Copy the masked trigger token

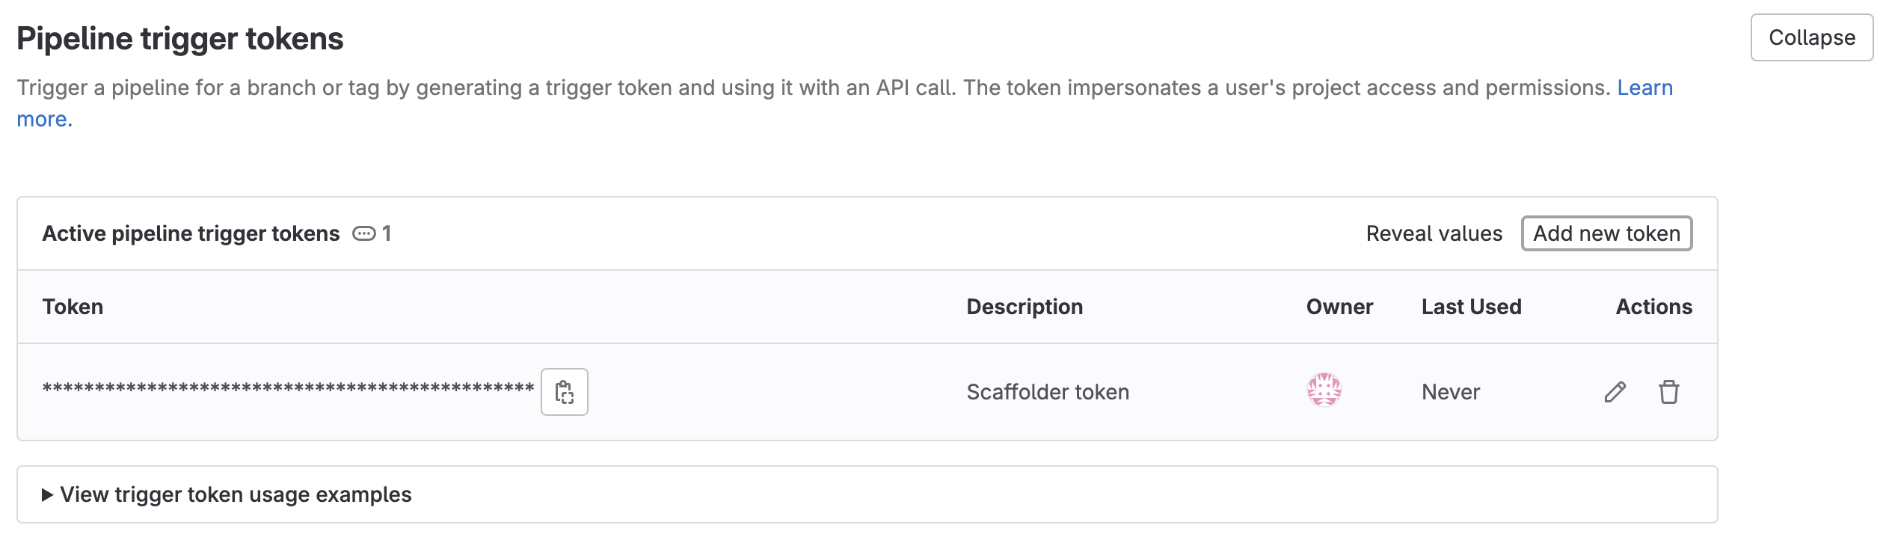[x=564, y=392]
